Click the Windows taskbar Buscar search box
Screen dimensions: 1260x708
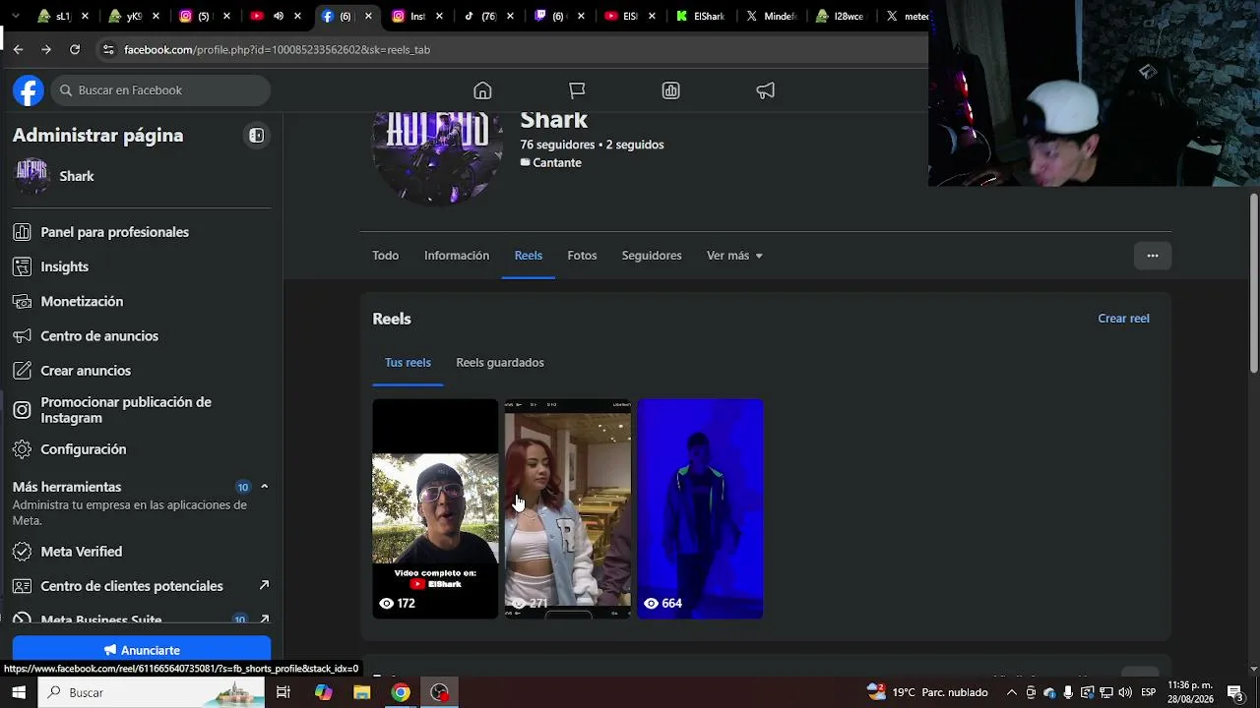[152, 692]
